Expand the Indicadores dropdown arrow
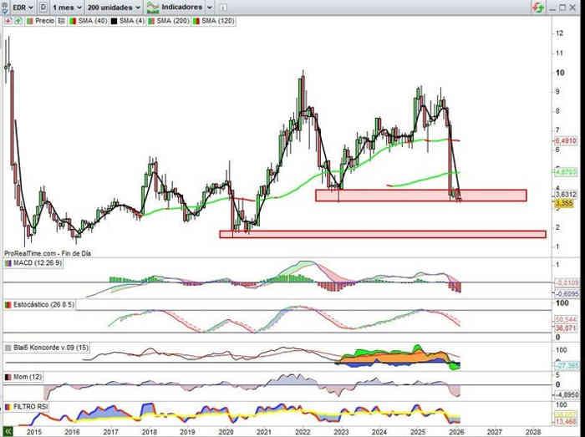585x437 pixels. (211, 7)
